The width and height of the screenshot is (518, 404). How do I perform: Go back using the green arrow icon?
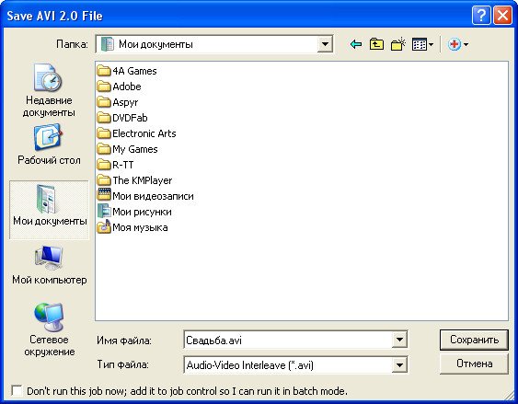coord(356,44)
